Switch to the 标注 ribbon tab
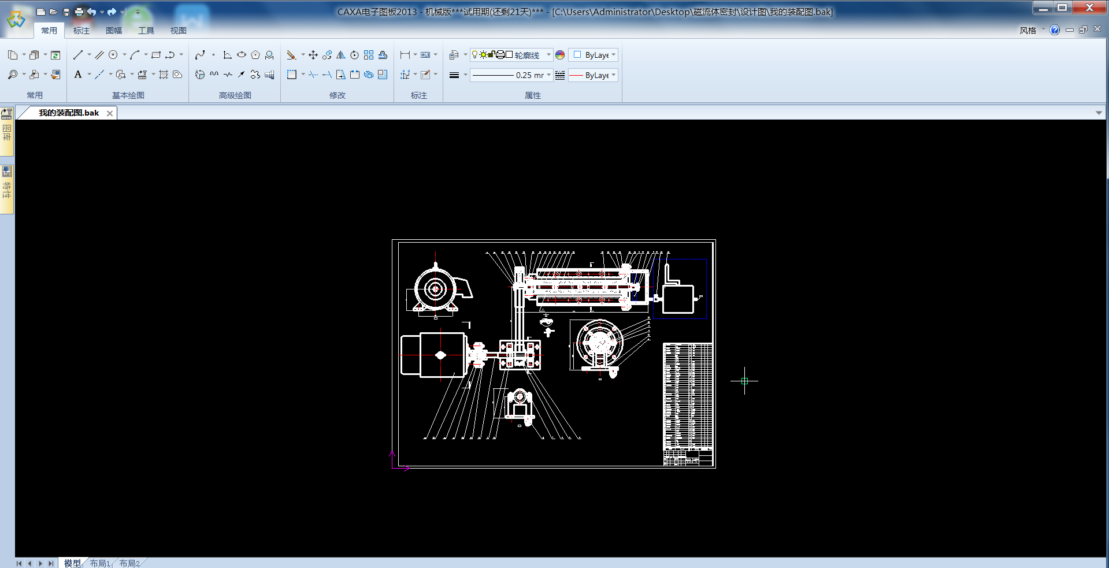This screenshot has width=1109, height=568. coord(81,31)
